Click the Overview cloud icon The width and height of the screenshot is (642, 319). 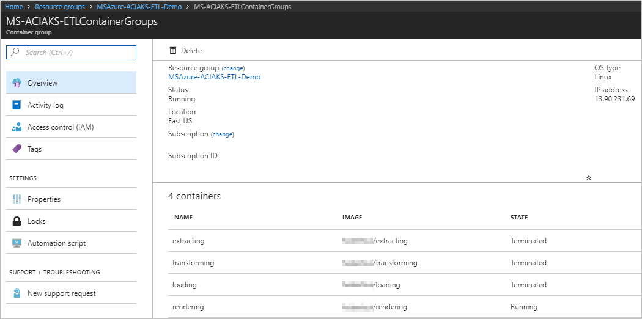pos(17,83)
